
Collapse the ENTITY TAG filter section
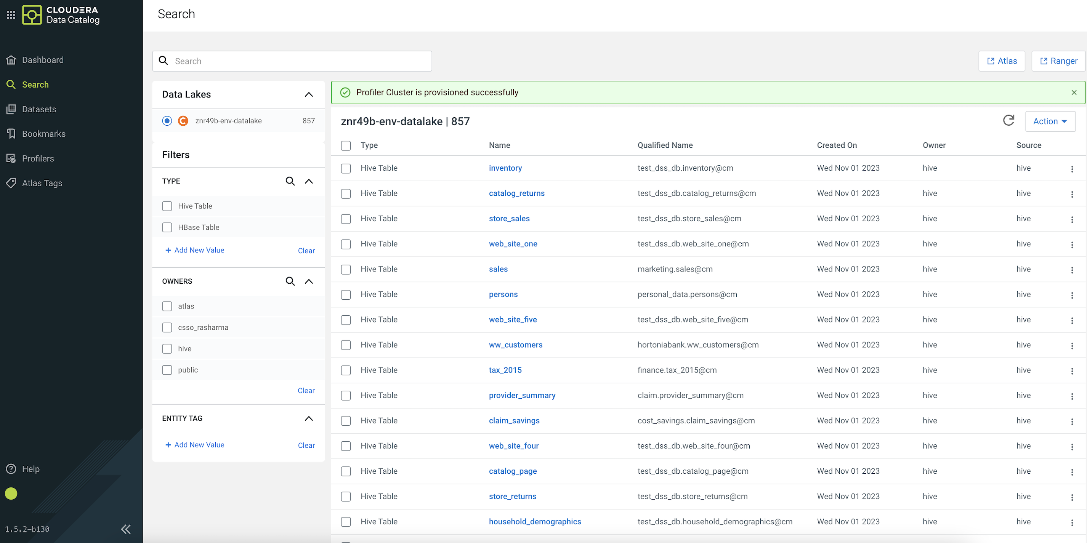coord(308,418)
